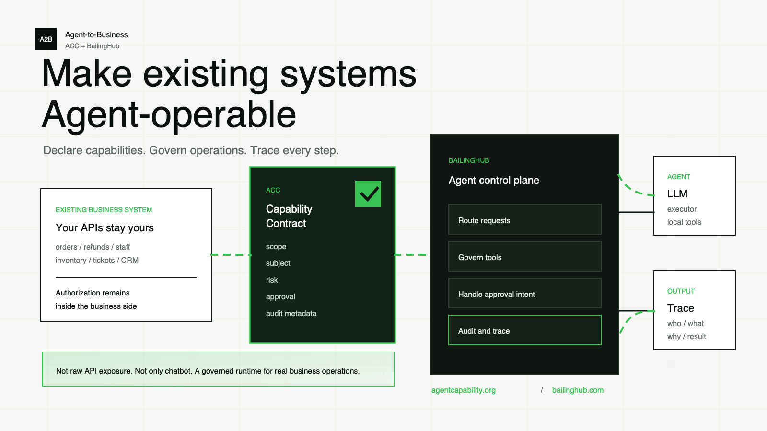Viewport: 767px width, 431px height.
Task: Open the bailinghub.com link
Action: pyautogui.click(x=578, y=390)
